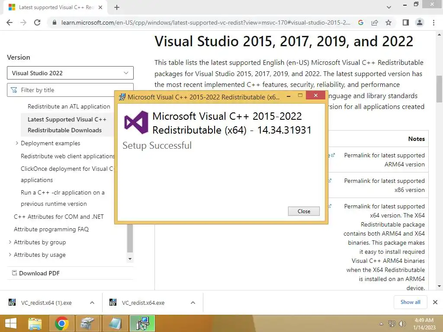Show hidden tray icons
This screenshot has width=443, height=332.
pyautogui.click(x=382, y=324)
